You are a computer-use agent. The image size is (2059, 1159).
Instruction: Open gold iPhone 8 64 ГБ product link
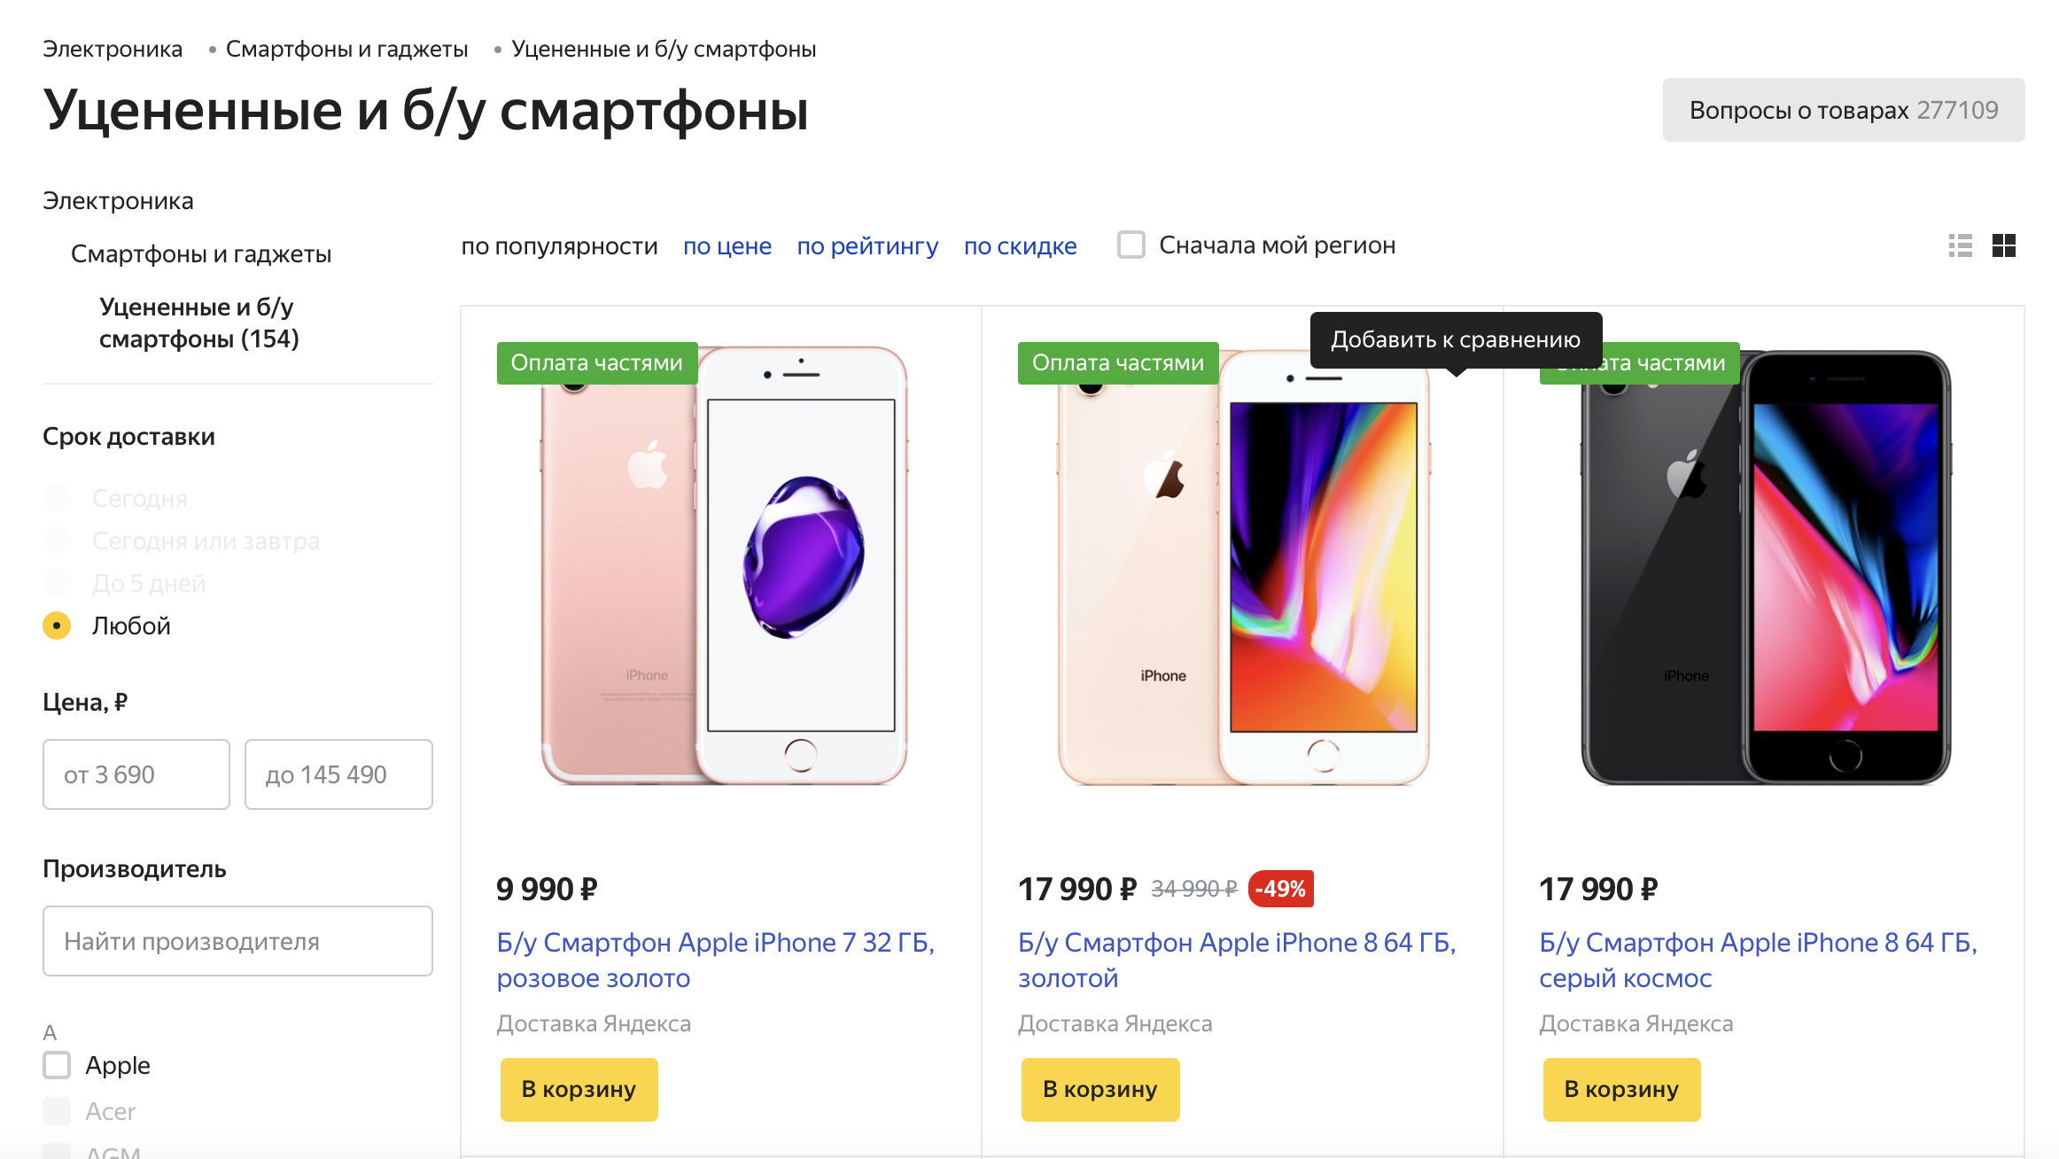pos(1237,960)
